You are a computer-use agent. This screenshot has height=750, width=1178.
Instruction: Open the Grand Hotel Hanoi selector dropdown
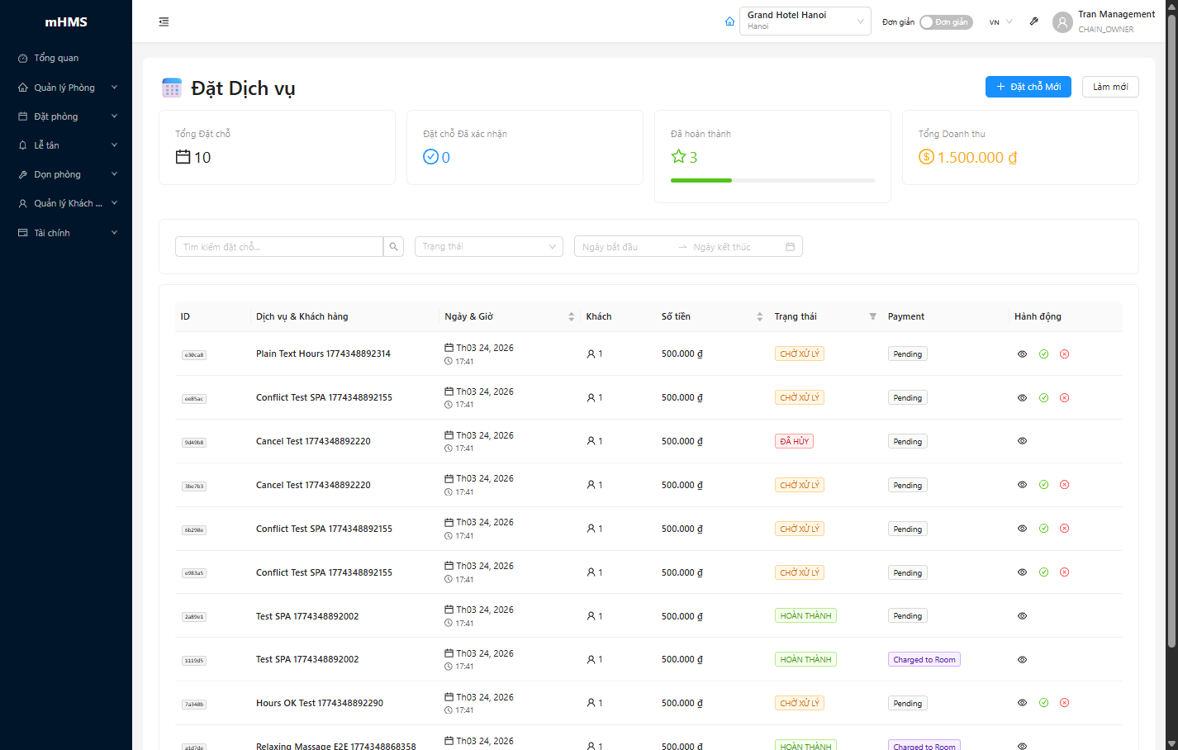coord(805,21)
